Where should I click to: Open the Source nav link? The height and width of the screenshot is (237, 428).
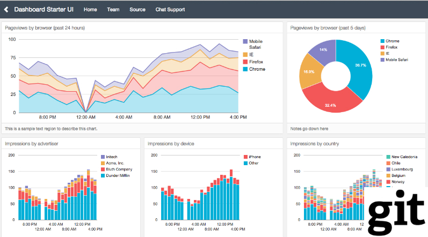coord(137,10)
